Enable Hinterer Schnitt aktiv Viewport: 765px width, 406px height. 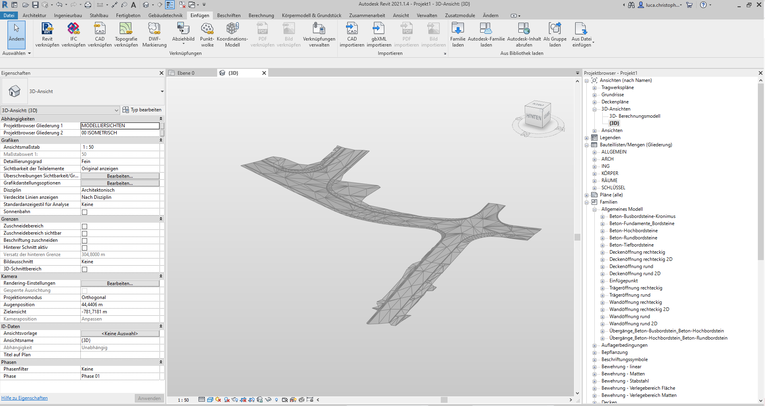pyautogui.click(x=84, y=248)
